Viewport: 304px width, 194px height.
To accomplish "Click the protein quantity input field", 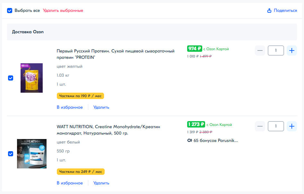I will [276, 50].
